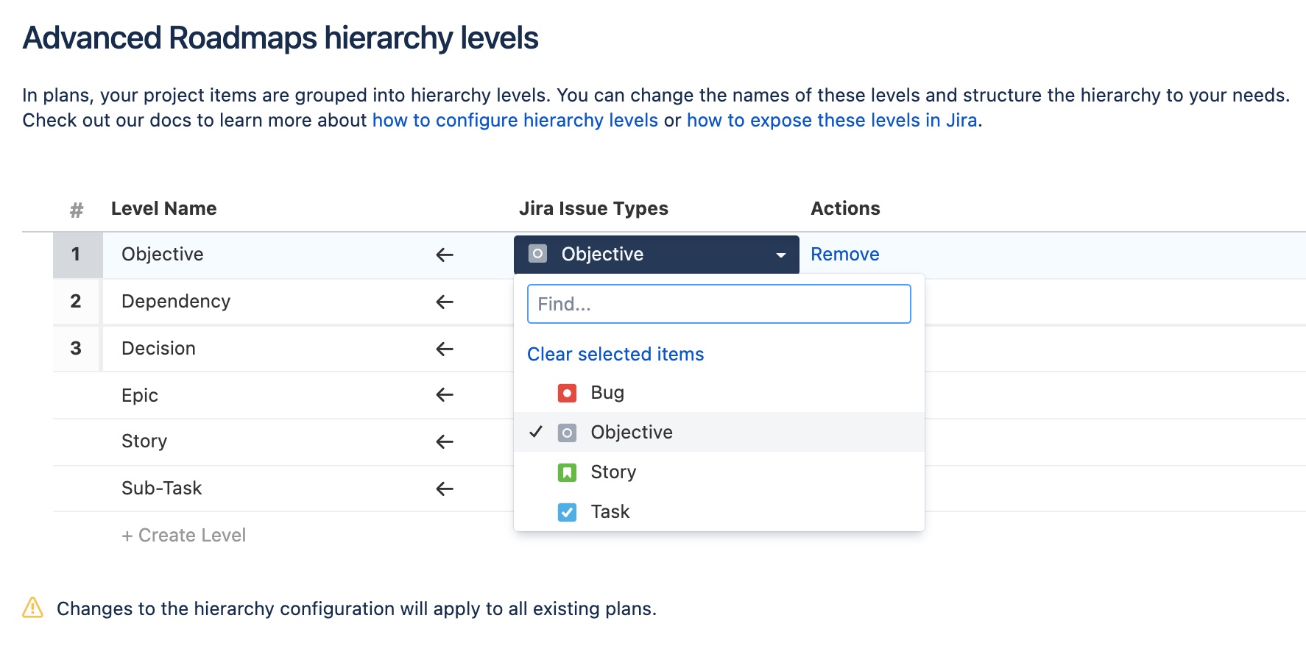Click Create Level to add a level
The width and height of the screenshot is (1306, 646).
point(184,536)
